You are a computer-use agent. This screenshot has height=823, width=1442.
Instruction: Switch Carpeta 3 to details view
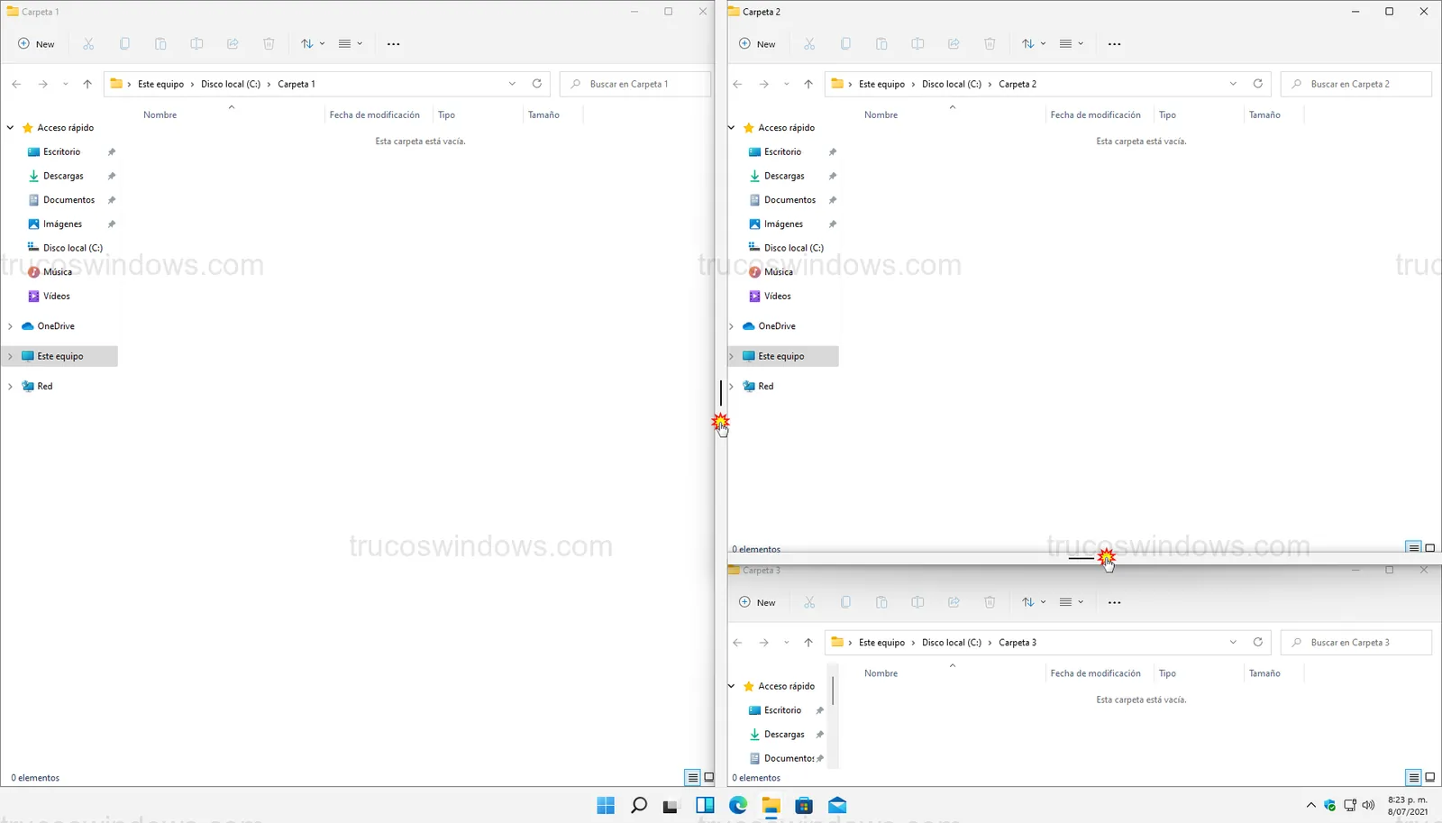point(1413,777)
